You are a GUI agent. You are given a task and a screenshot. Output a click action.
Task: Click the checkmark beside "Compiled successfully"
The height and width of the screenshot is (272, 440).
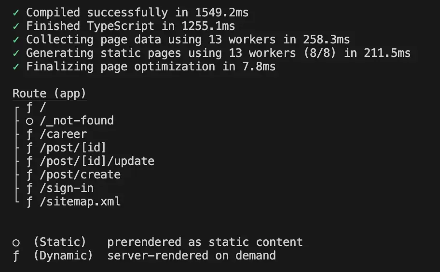tap(16, 13)
